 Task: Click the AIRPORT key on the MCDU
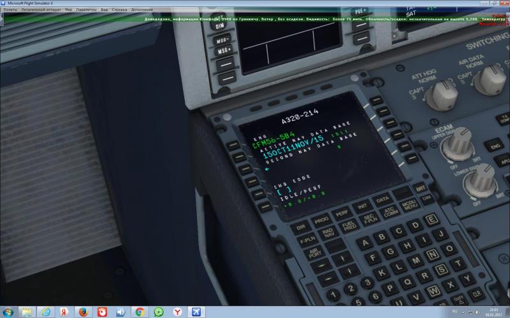click(x=314, y=252)
